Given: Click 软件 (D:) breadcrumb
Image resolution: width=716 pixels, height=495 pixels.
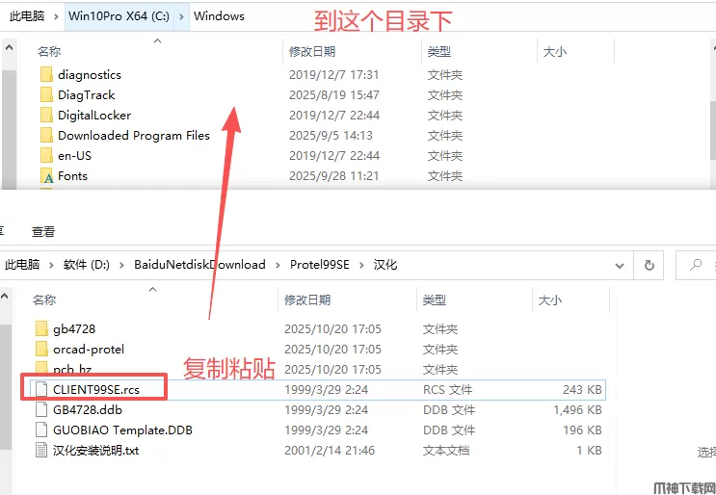Looking at the screenshot, I should click(x=87, y=265).
